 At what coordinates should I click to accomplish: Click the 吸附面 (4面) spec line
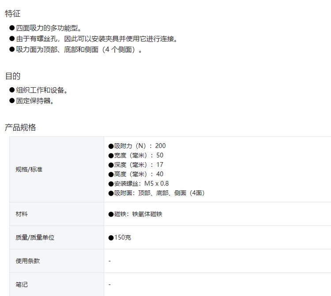click(157, 193)
